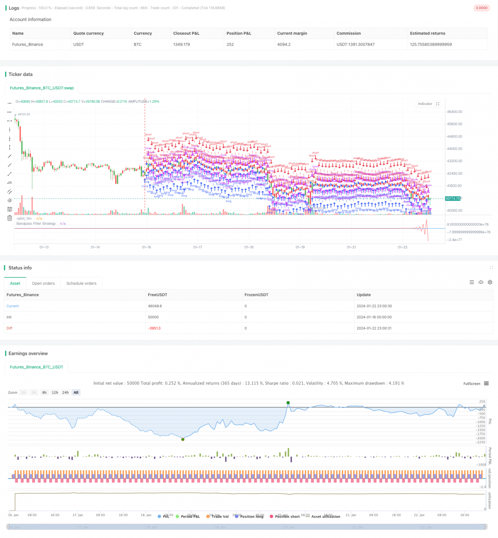The height and width of the screenshot is (538, 498).
Task: Switch to the Schedule orders tab
Action: pyautogui.click(x=81, y=284)
